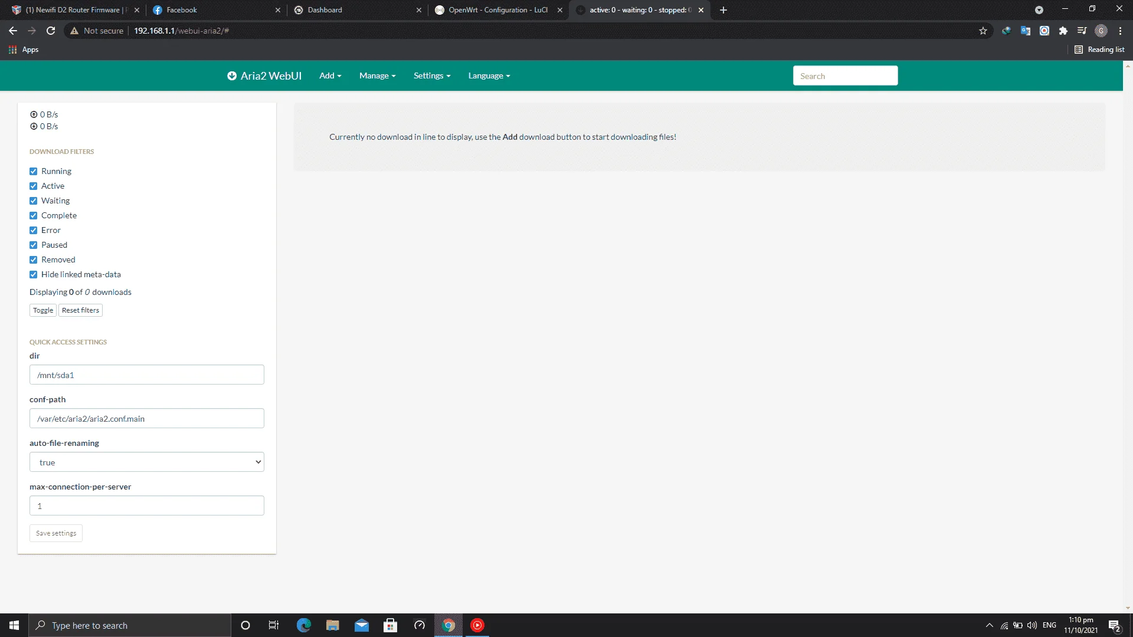This screenshot has height=637, width=1133.
Task: Click the Toggle filters button
Action: click(x=43, y=310)
